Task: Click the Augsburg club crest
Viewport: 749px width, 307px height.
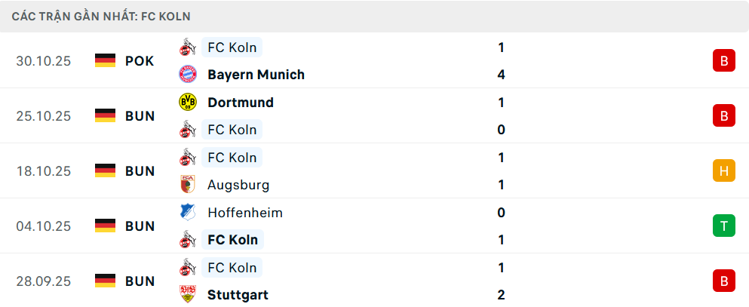Action: point(187,185)
